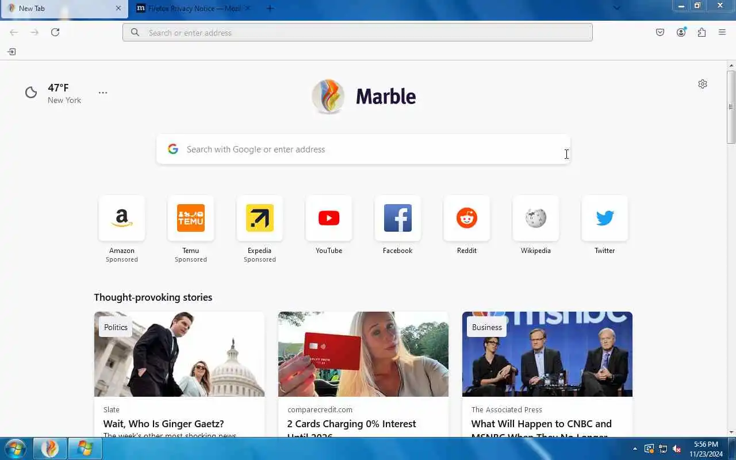Close the Firefox Privacy Notice tab
The height and width of the screenshot is (460, 736).
(248, 9)
